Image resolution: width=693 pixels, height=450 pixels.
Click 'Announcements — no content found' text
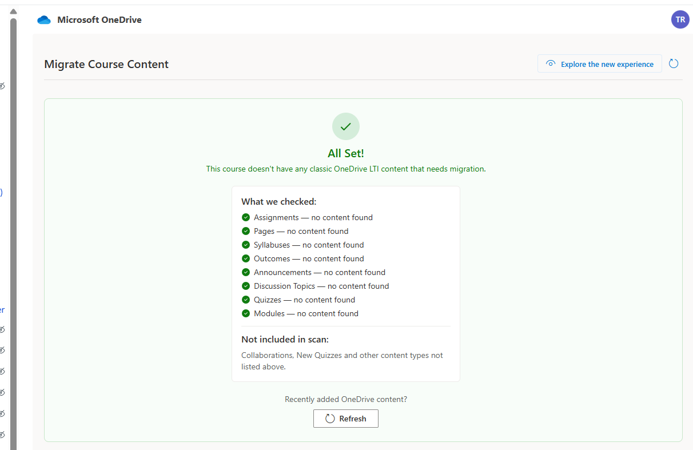pos(320,272)
